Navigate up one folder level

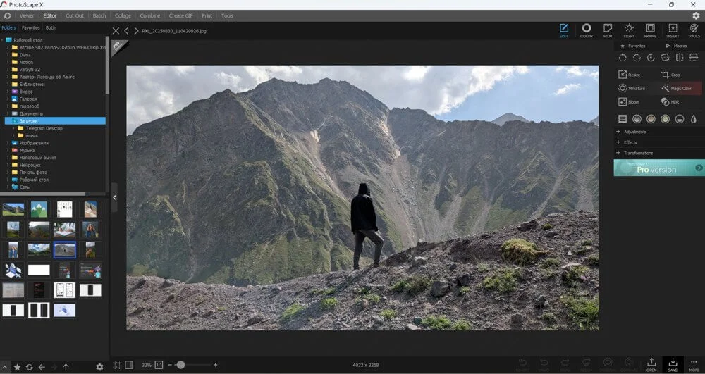[x=66, y=367]
